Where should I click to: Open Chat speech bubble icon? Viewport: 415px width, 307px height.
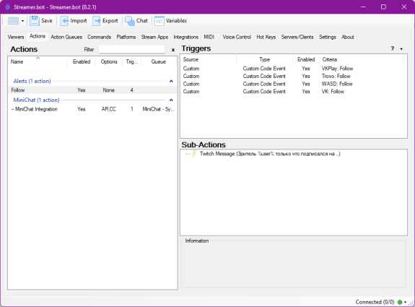(x=130, y=21)
